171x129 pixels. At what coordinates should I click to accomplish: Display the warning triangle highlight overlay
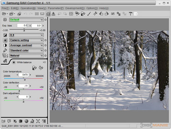click(53, 14)
